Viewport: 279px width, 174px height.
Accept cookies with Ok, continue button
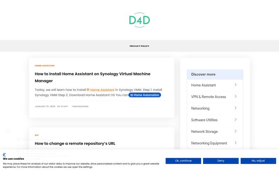click(x=183, y=161)
